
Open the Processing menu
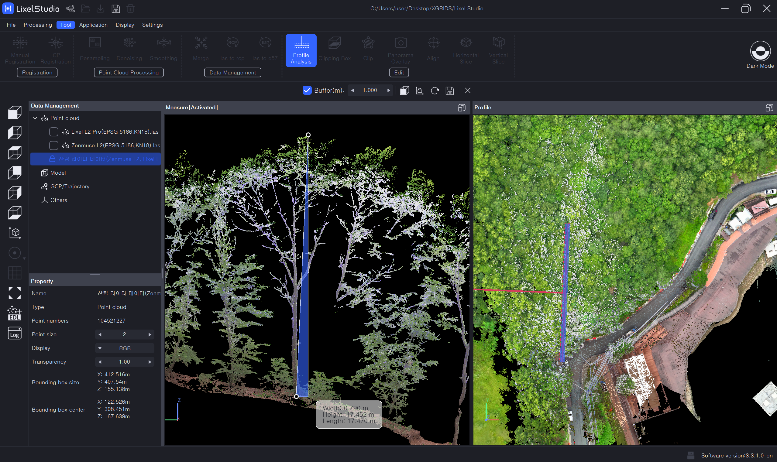pyautogui.click(x=38, y=25)
